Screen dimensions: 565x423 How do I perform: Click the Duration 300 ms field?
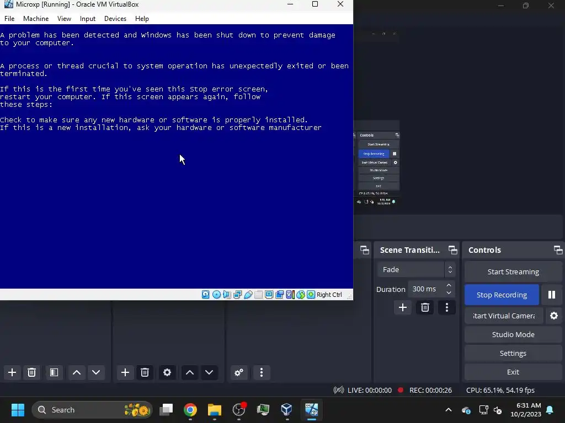click(x=431, y=289)
